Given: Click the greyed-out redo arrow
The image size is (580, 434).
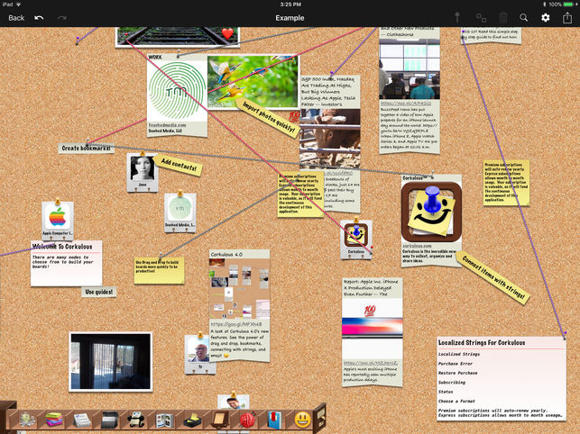Looking at the screenshot, I should click(x=61, y=18).
